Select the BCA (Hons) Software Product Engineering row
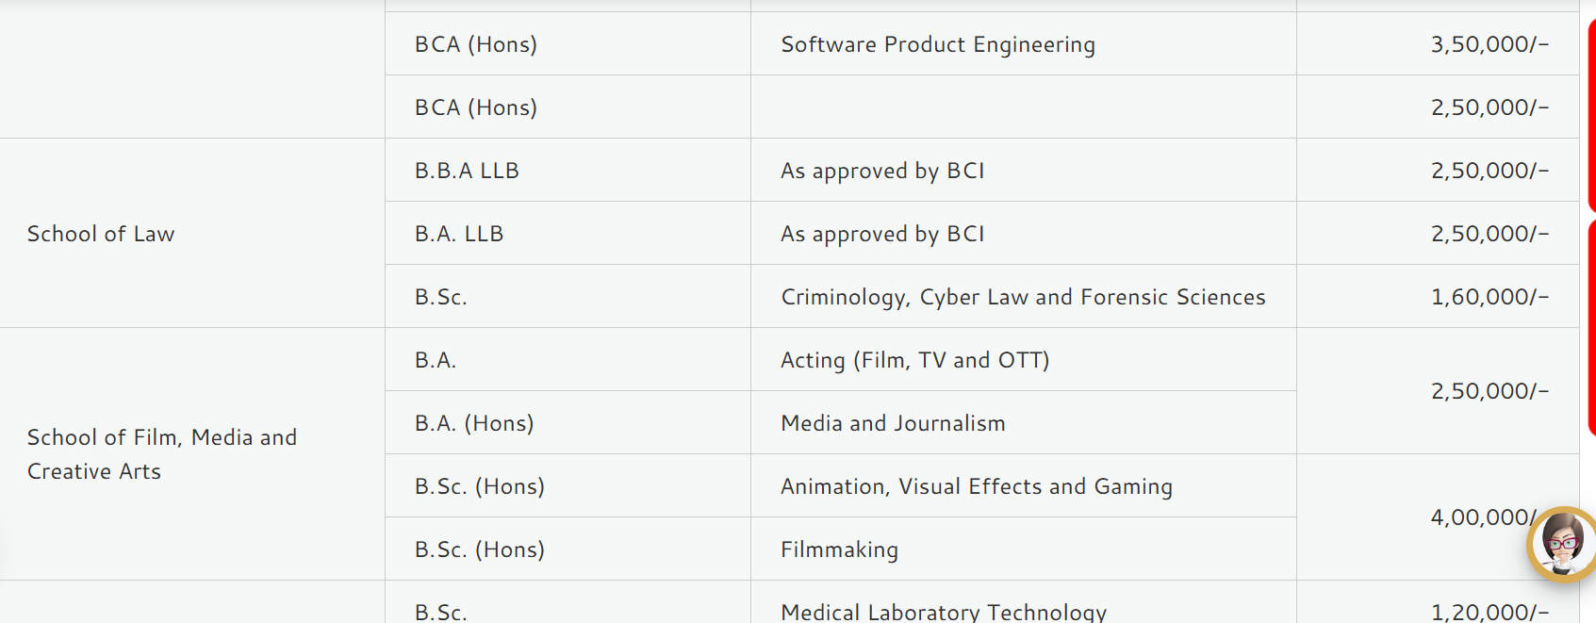 pyautogui.click(x=474, y=43)
